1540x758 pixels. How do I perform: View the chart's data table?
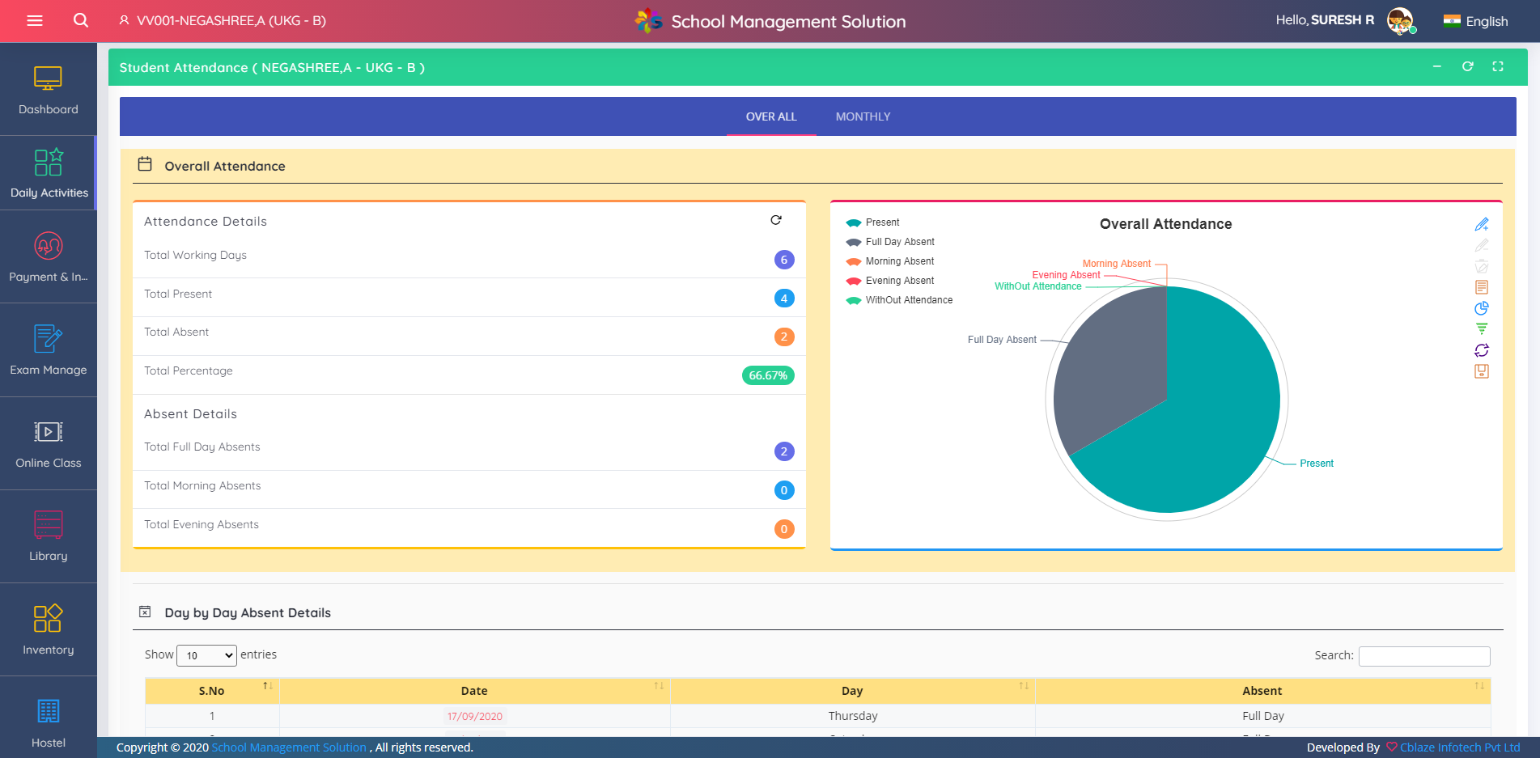1482,287
